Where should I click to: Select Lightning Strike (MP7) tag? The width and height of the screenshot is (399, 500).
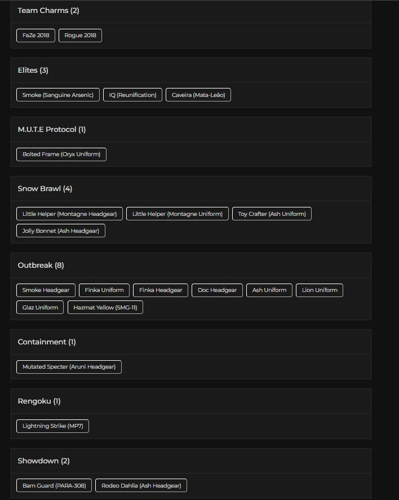click(x=52, y=426)
